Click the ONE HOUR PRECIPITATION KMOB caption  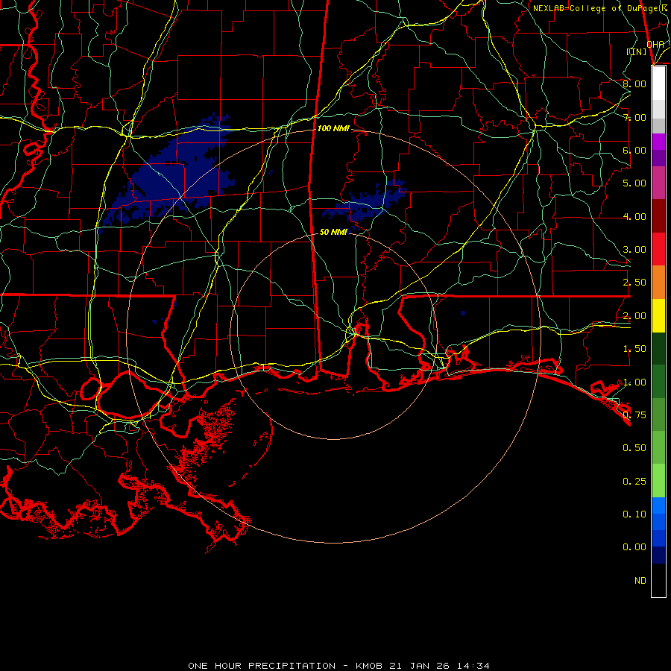[338, 666]
